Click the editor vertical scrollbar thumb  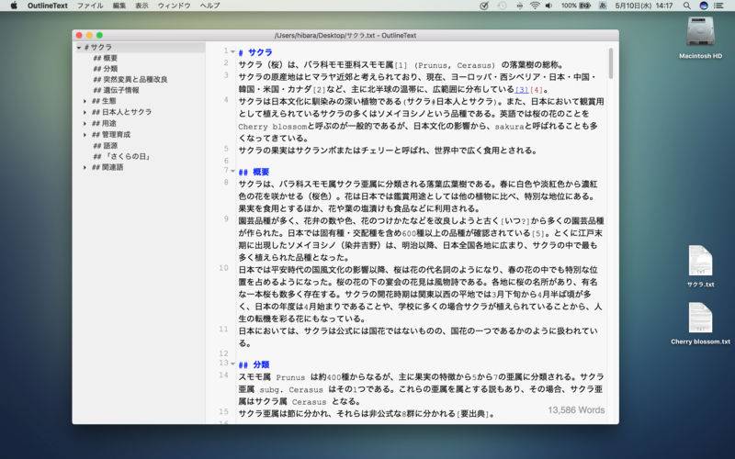click(610, 62)
